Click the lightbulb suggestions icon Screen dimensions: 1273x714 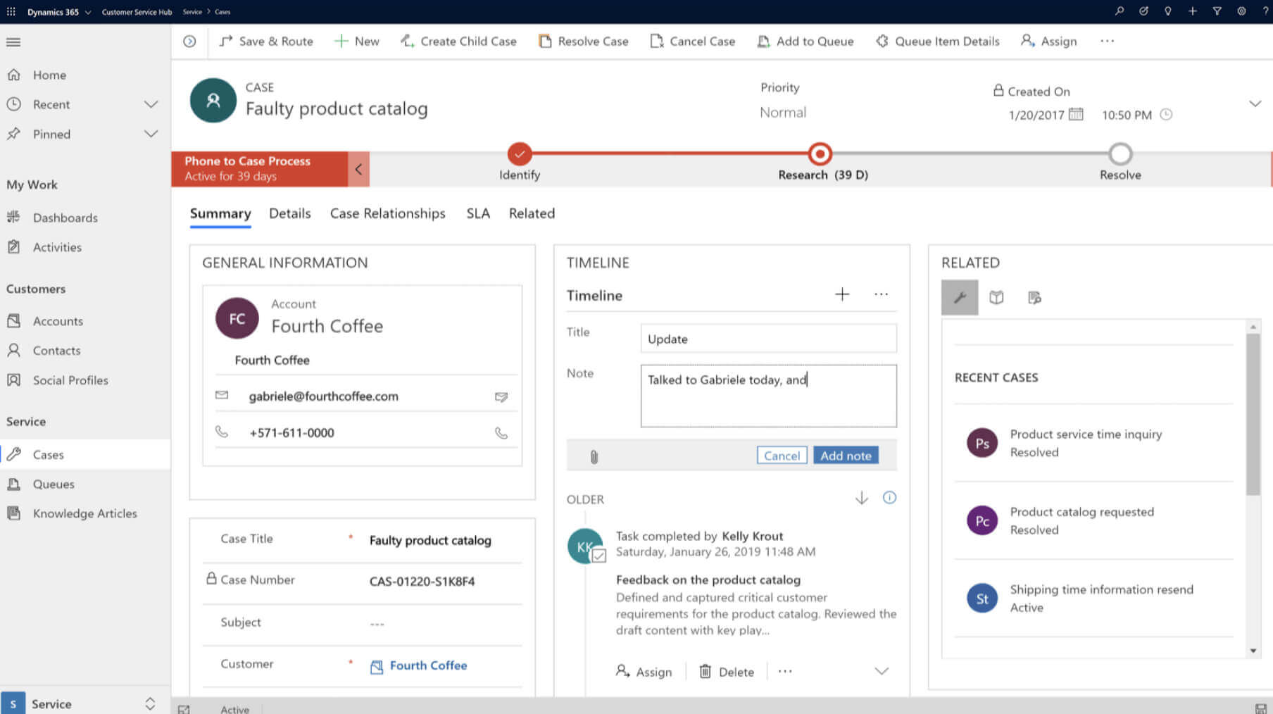pos(1168,11)
